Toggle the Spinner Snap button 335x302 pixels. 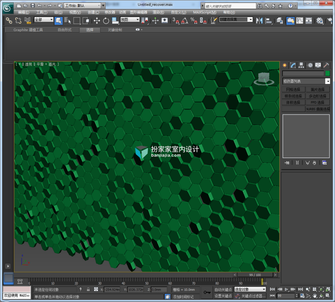coord(203,21)
